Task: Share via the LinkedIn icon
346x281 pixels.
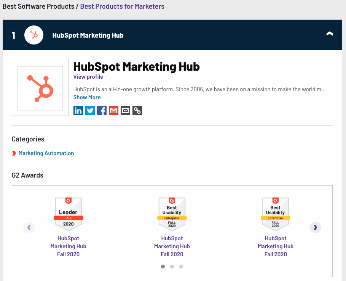Action: (78, 110)
